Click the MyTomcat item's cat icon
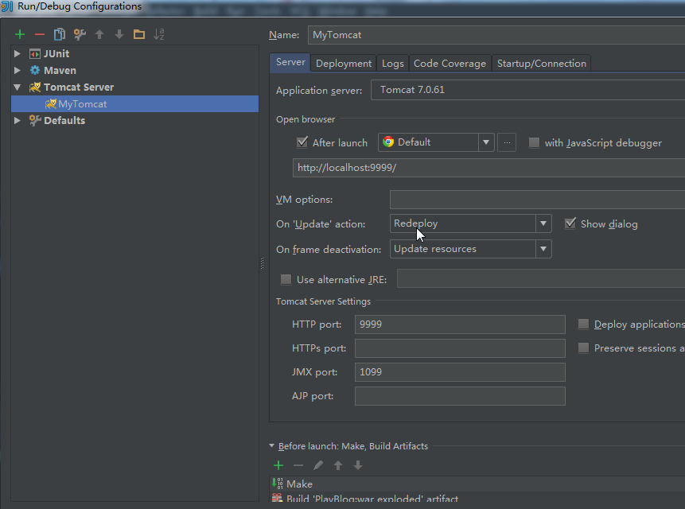Image resolution: width=685 pixels, height=509 pixels. pos(51,104)
